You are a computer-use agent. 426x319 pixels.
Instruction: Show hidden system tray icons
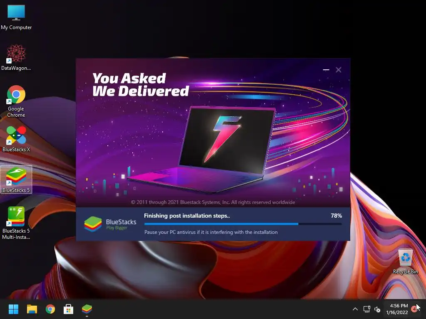355,309
